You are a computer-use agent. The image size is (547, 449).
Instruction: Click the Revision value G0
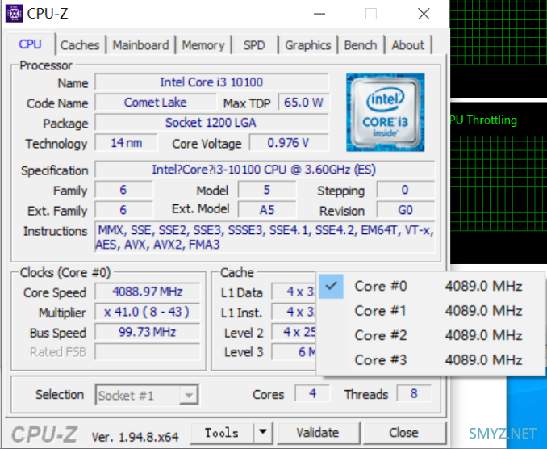click(405, 210)
